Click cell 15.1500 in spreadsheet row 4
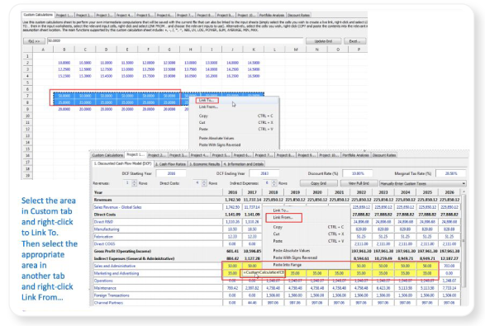Image resolution: width=485 pixels, height=326 pixels. (x=64, y=76)
